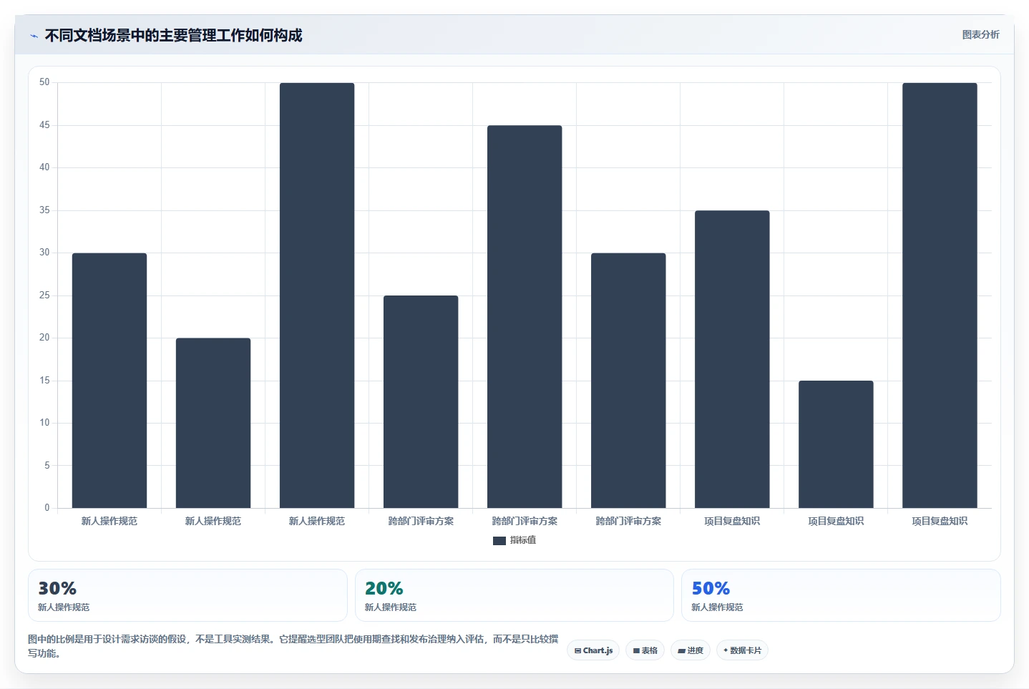This screenshot has height=689, width=1029.
Task: Click the 新人操作规范 bar valued 30
Action: 109,381
